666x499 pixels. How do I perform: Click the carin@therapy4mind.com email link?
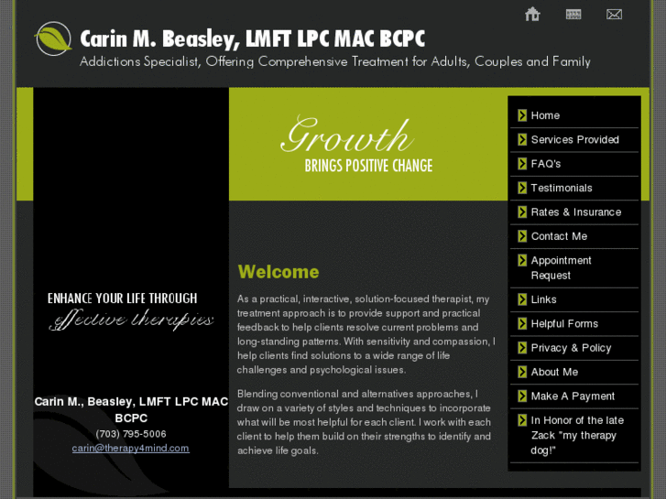click(130, 449)
